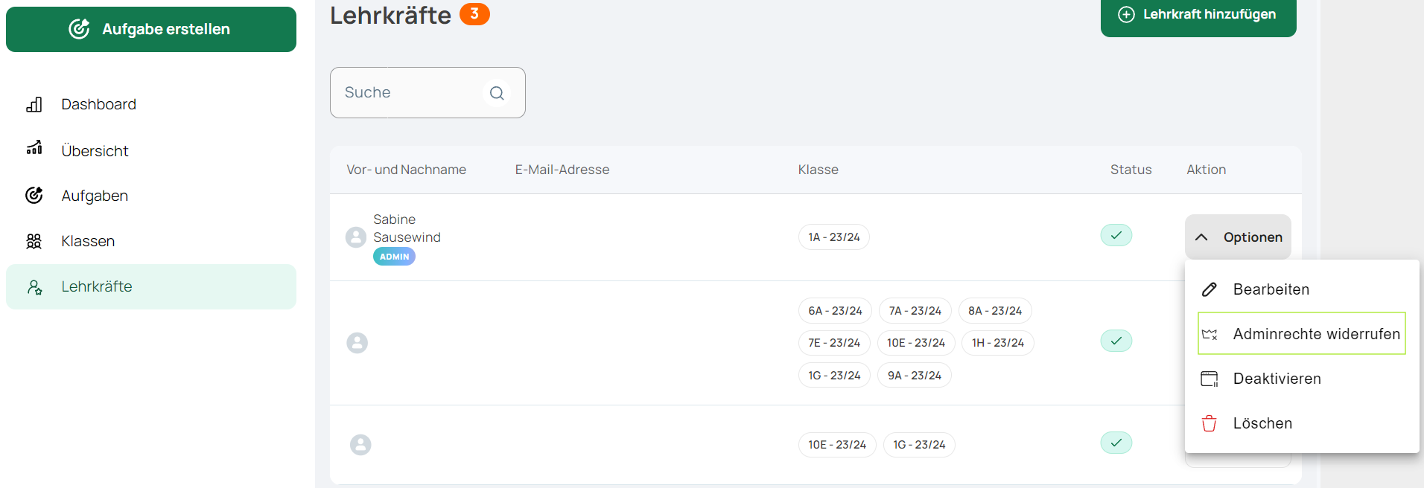Click Sabine Sausewind's avatar icon

point(356,237)
